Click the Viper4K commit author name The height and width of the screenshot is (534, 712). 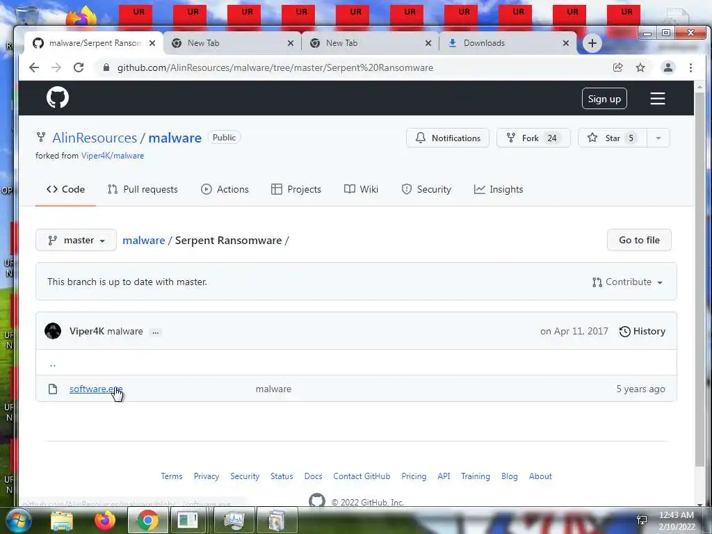coord(87,332)
